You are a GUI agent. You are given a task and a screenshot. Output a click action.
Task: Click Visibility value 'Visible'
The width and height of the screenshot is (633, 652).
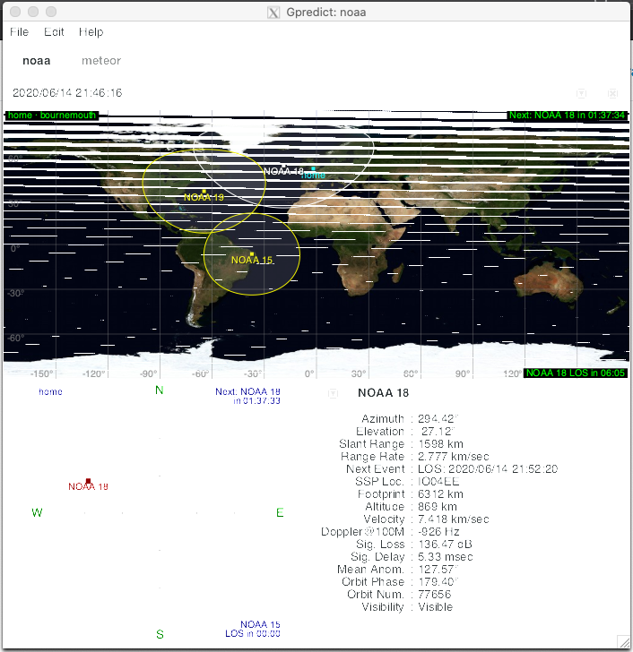pos(436,607)
